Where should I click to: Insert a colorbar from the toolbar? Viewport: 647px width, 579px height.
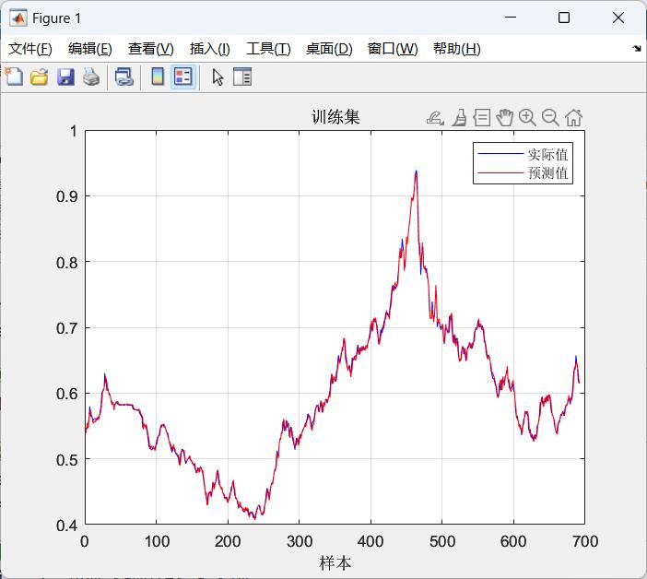click(x=158, y=77)
